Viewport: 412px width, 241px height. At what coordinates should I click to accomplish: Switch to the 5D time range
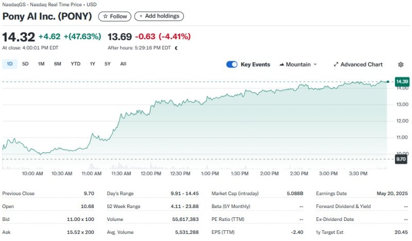(25, 64)
